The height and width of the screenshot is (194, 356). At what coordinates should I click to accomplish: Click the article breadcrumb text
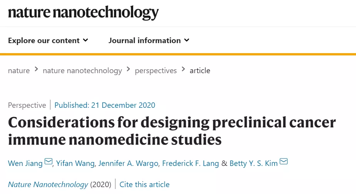click(200, 70)
